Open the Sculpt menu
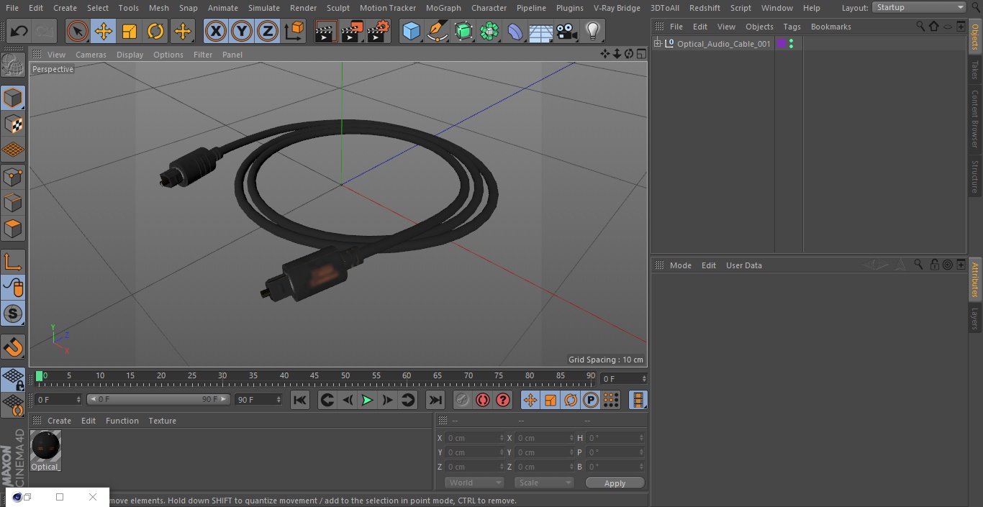The image size is (983, 507). pos(338,8)
